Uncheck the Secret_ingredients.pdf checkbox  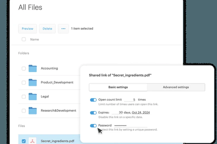pos(24,141)
